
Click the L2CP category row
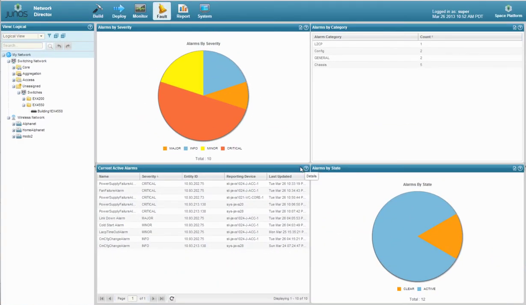click(417, 44)
